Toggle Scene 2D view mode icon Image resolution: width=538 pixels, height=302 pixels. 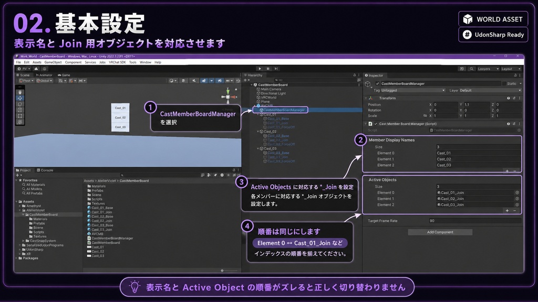pos(183,81)
